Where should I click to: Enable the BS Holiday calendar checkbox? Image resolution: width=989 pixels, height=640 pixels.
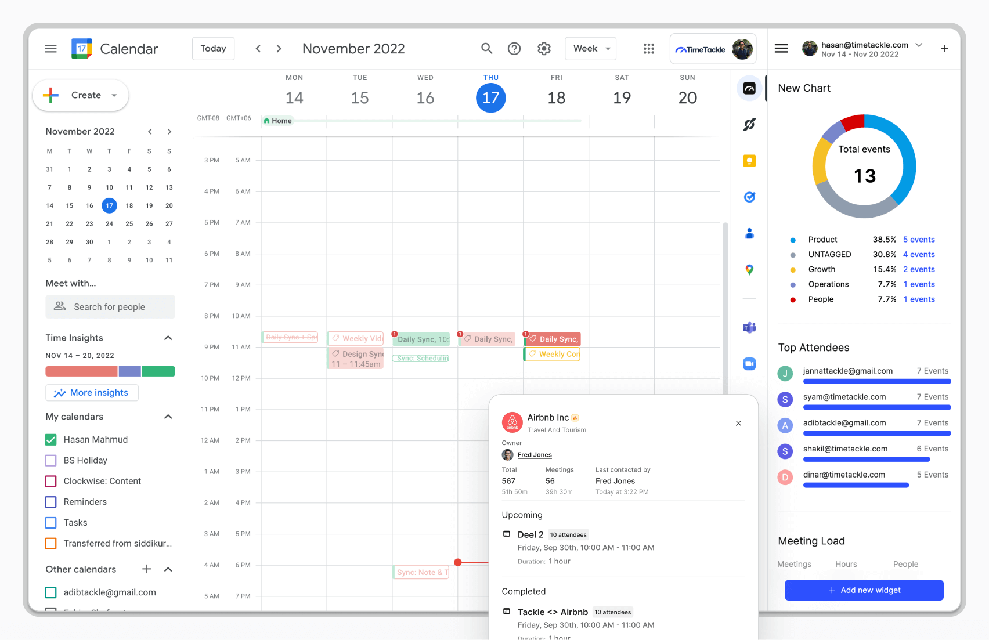(51, 461)
